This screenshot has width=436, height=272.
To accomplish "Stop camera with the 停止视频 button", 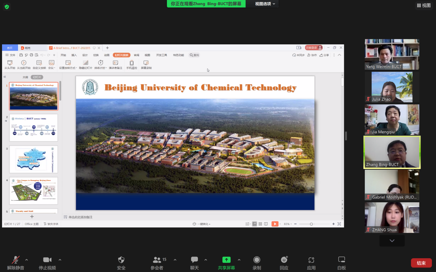I will pyautogui.click(x=47, y=263).
